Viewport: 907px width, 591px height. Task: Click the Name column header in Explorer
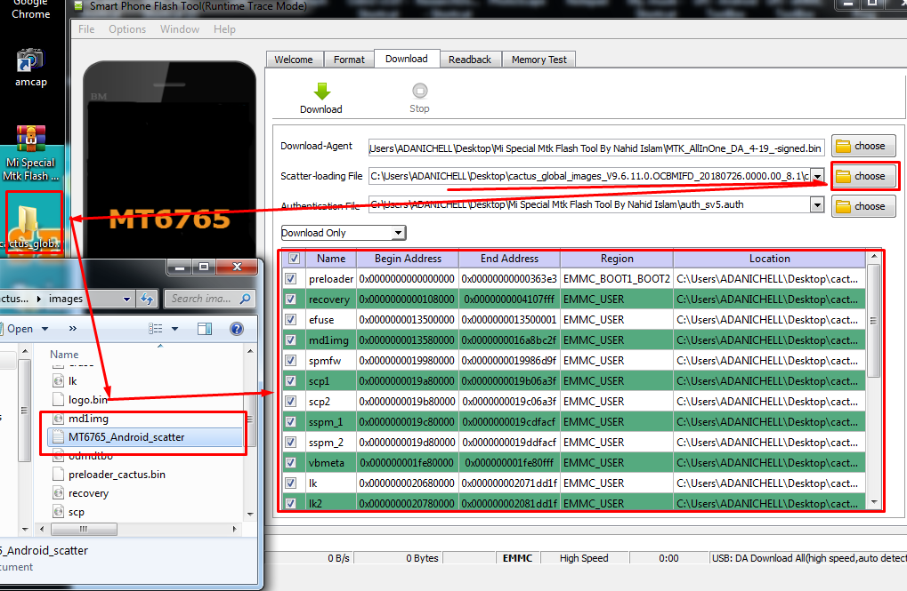click(x=64, y=354)
